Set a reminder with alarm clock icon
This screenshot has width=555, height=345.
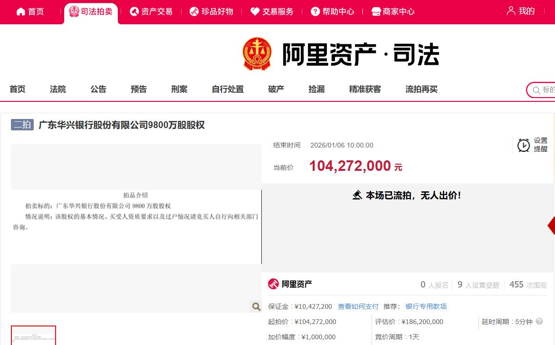pos(524,145)
